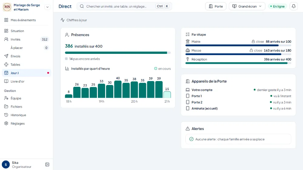The height and width of the screenshot is (170, 303).
Task: Click the Messe progress bar
Action: 238,54
